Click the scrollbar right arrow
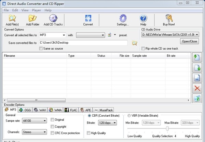 tap(188, 100)
